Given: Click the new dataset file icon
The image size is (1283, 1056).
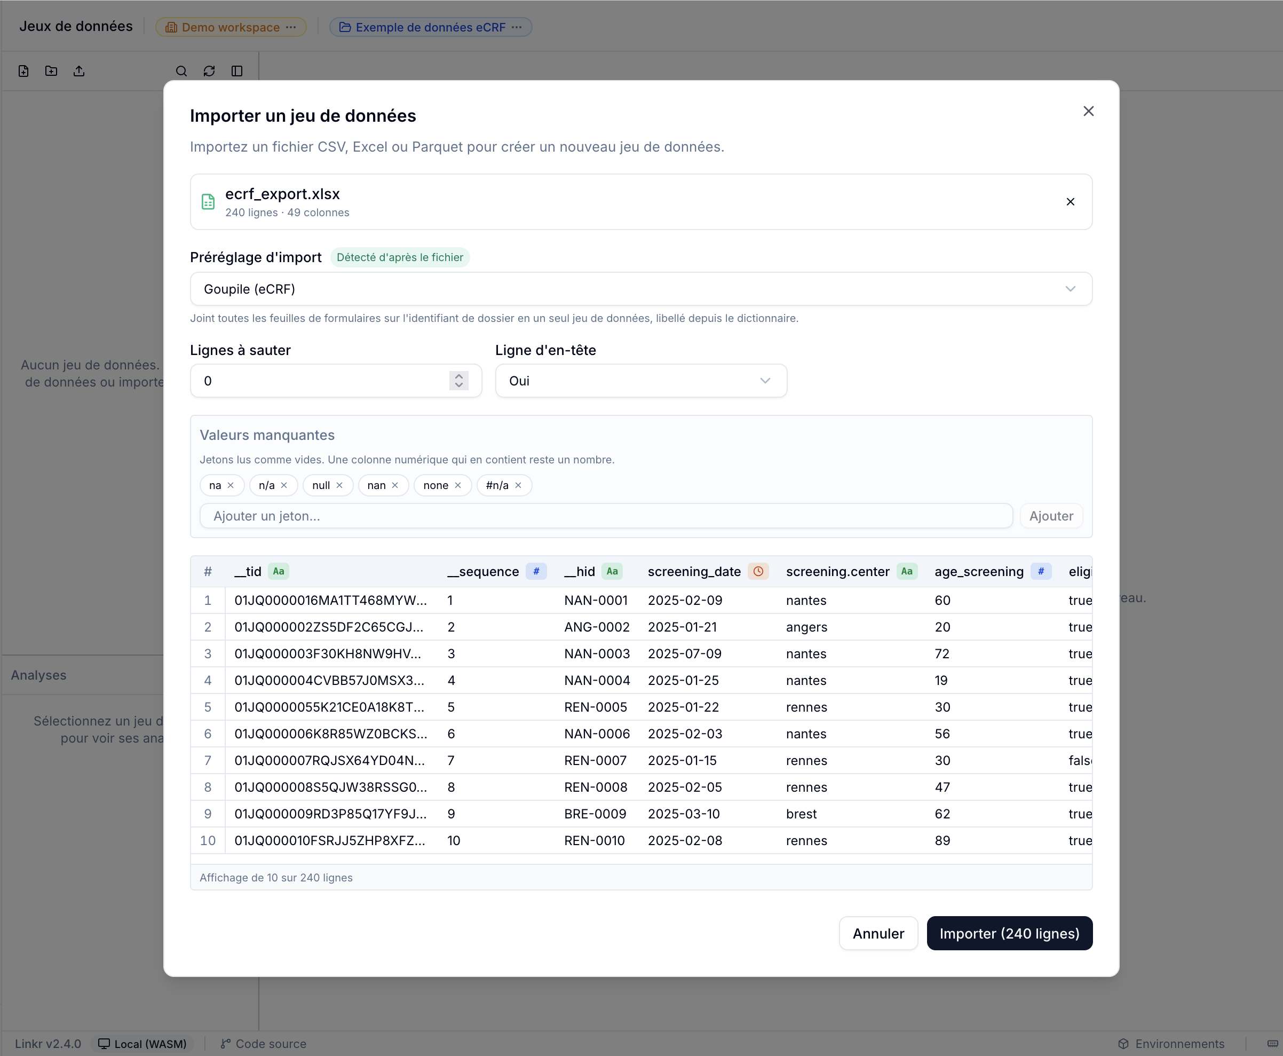Looking at the screenshot, I should point(23,71).
